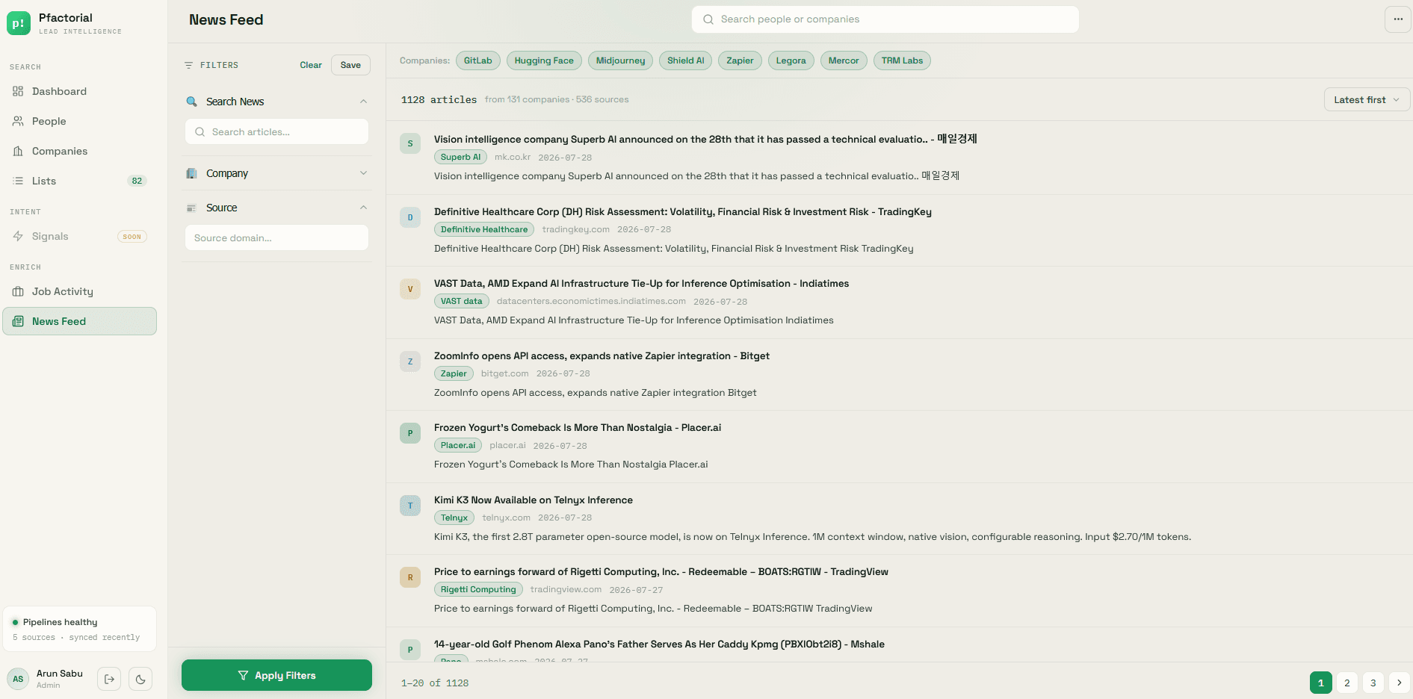Open Frozen Yogurt's Comeback article
Image resolution: width=1413 pixels, height=699 pixels.
coord(578,427)
